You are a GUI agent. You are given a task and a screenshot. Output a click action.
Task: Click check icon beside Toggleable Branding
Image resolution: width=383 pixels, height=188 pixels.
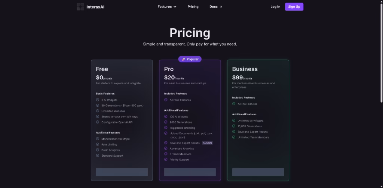pyautogui.click(x=166, y=128)
